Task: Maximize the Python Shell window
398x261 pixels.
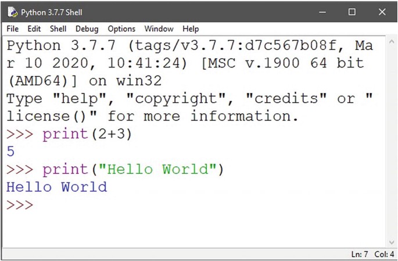Action: tap(352, 12)
